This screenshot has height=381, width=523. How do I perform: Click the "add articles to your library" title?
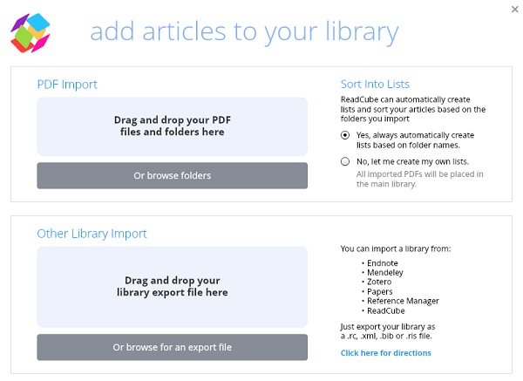point(244,32)
